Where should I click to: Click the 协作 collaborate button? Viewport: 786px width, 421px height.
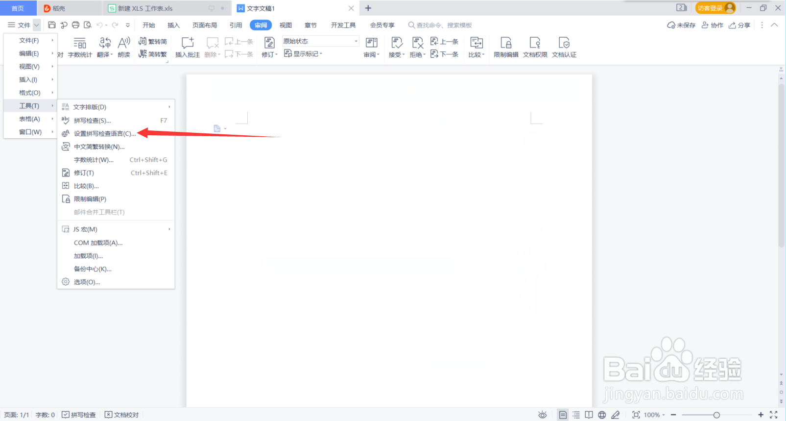(713, 25)
